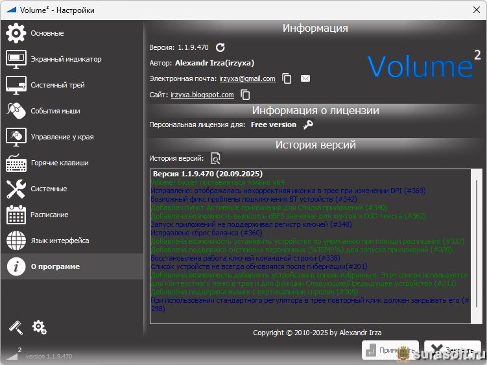Click the Copyright © 2010-2025 text
Viewport: 487px width, 365px height.
(317, 333)
